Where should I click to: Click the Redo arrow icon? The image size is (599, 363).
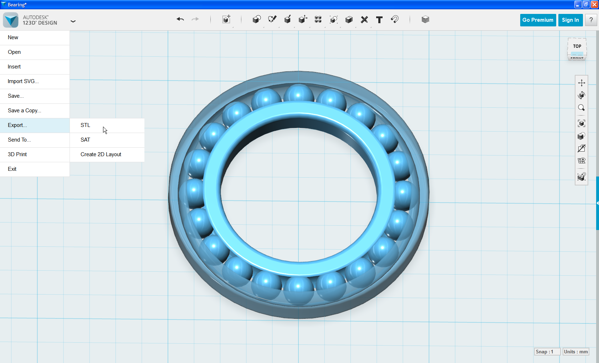pyautogui.click(x=195, y=19)
